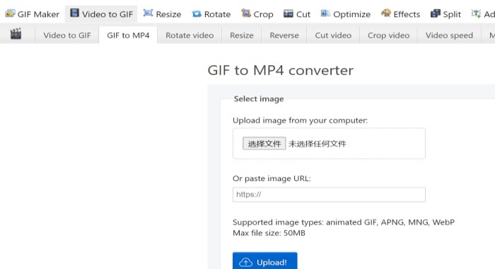Click the Video to GIF film icon
Image resolution: width=495 pixels, height=269 pixels.
click(x=74, y=13)
